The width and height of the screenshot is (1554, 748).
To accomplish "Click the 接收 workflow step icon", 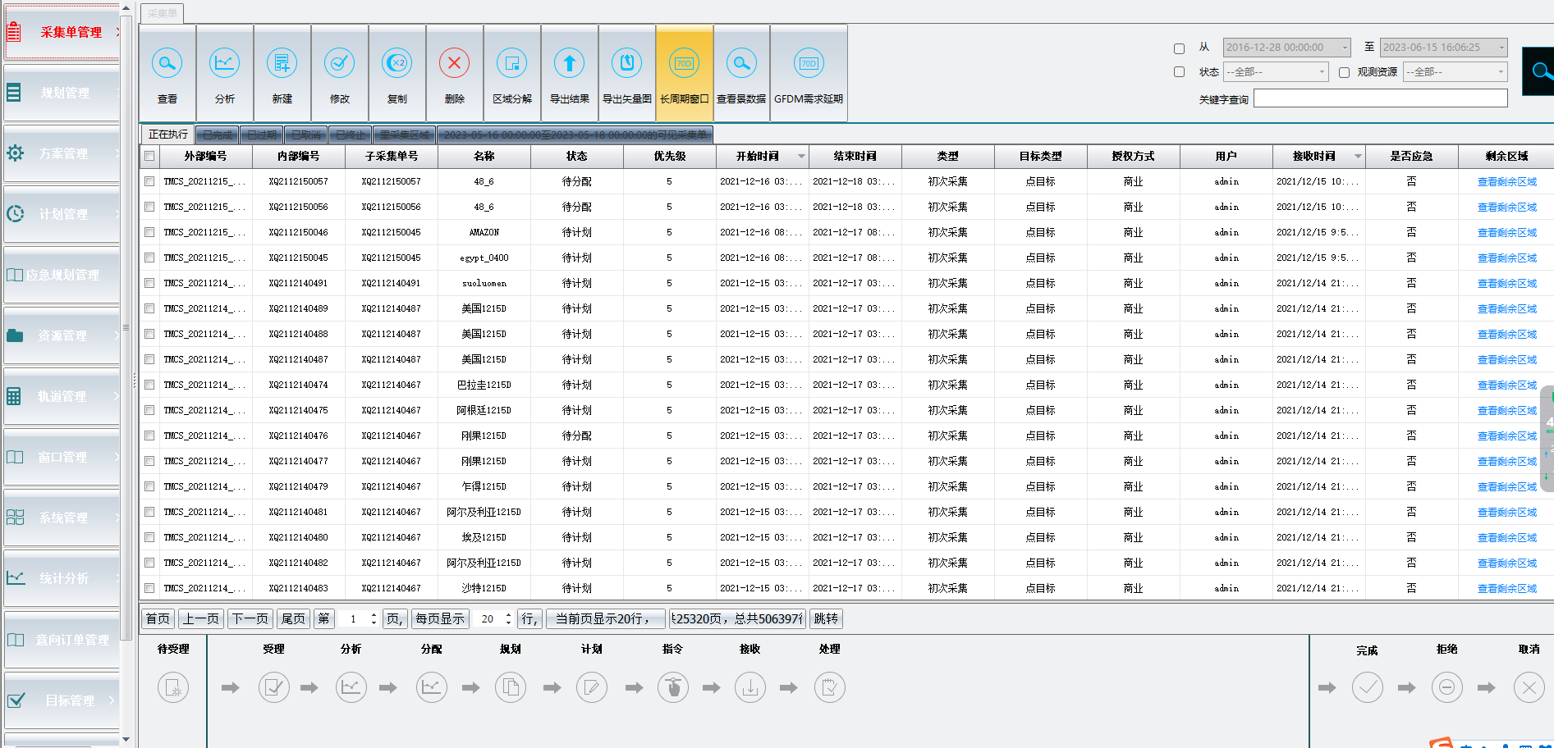I will point(749,687).
